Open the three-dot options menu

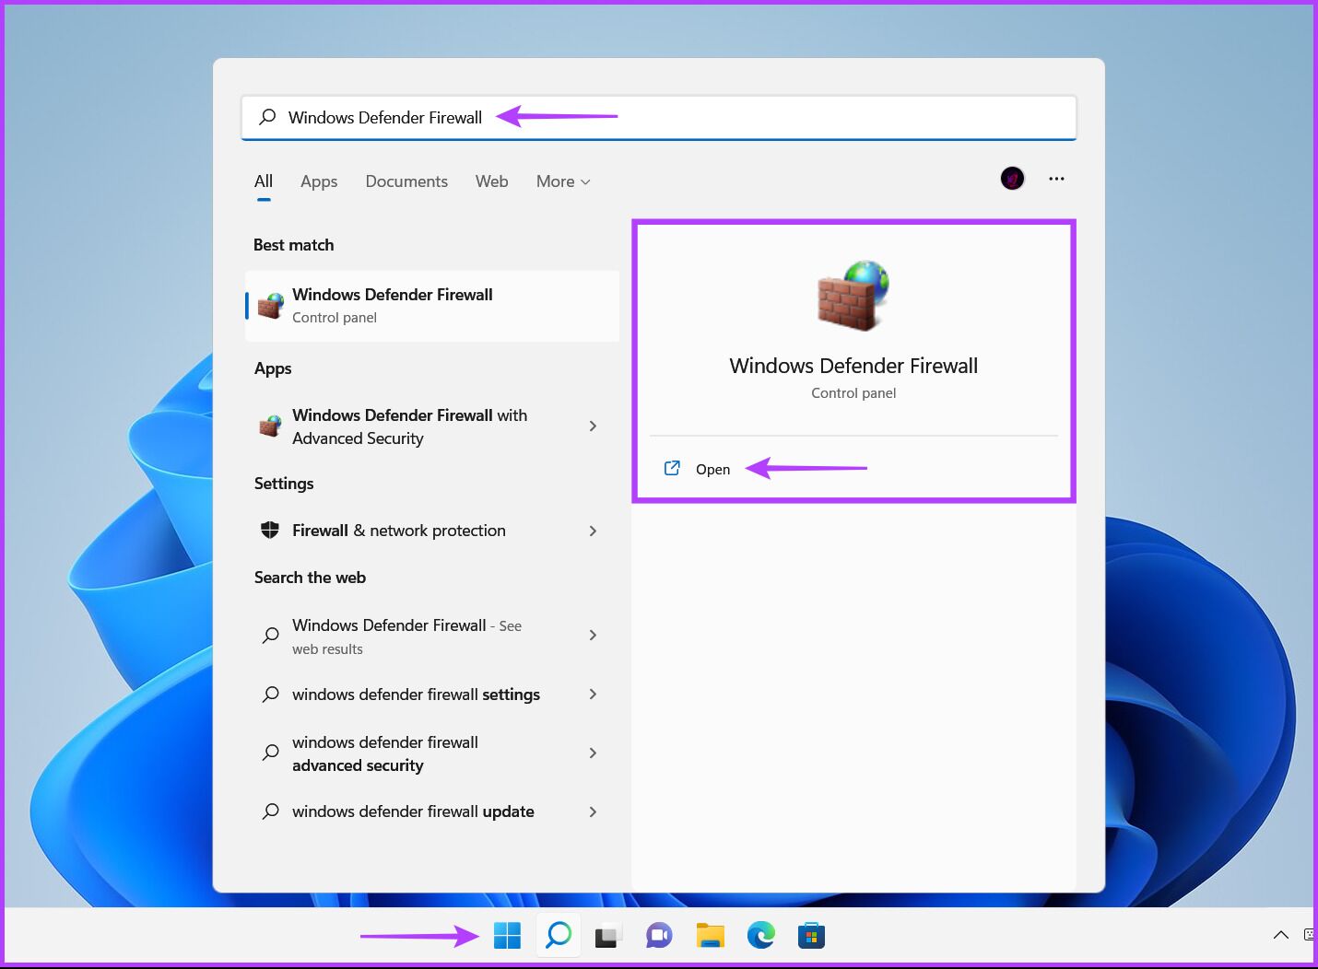click(1056, 179)
